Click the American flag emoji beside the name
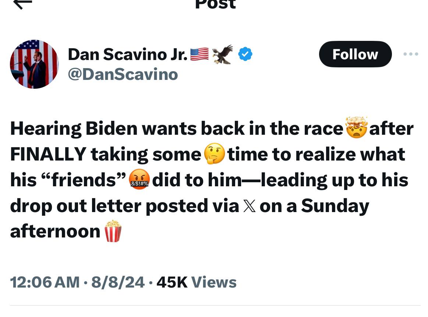Screen dimensions: 428x317 tap(199, 54)
